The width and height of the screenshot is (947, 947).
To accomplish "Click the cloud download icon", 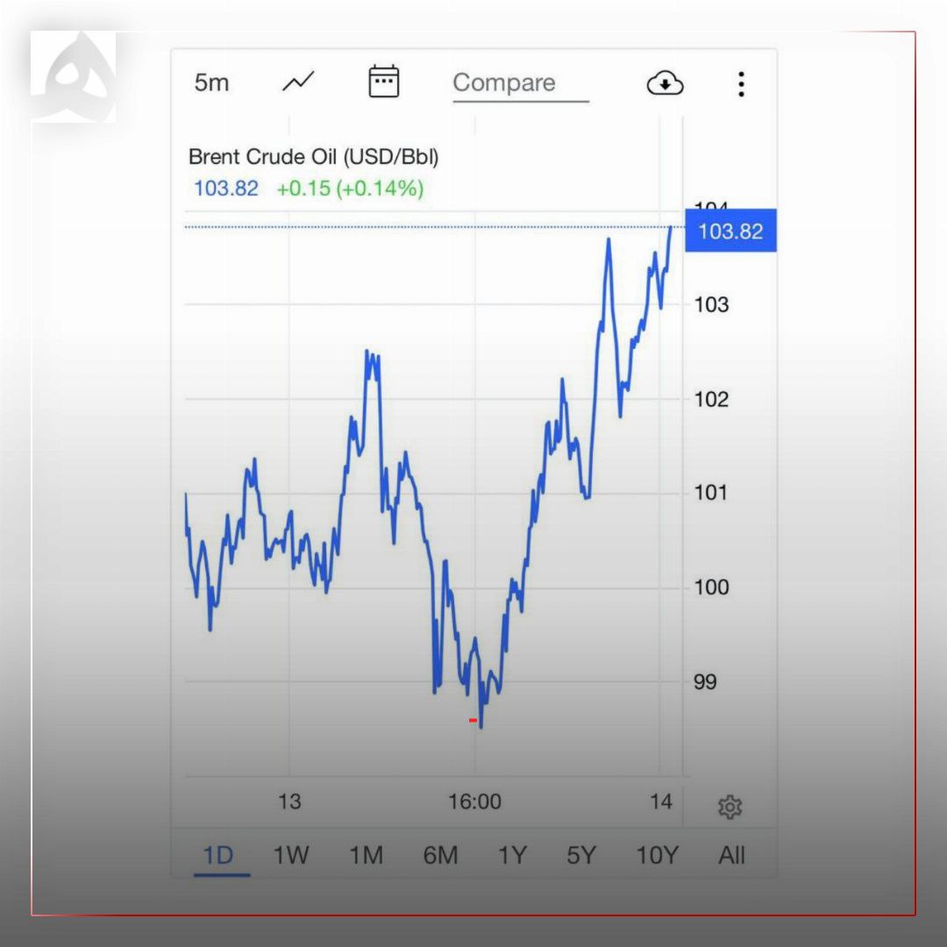I will (x=665, y=83).
